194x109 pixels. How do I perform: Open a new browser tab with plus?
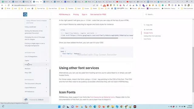pyautogui.click(x=169, y=2)
